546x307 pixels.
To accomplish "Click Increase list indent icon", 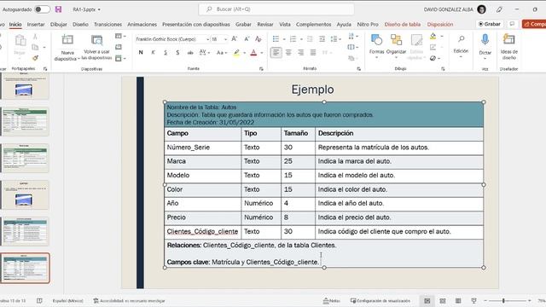I will [x=322, y=39].
